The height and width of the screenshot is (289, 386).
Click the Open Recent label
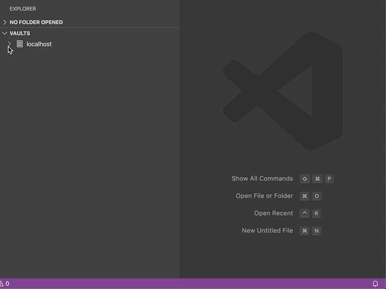click(273, 213)
